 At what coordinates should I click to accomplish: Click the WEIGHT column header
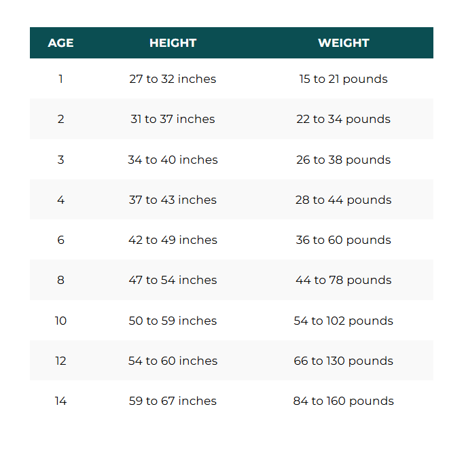pos(344,43)
